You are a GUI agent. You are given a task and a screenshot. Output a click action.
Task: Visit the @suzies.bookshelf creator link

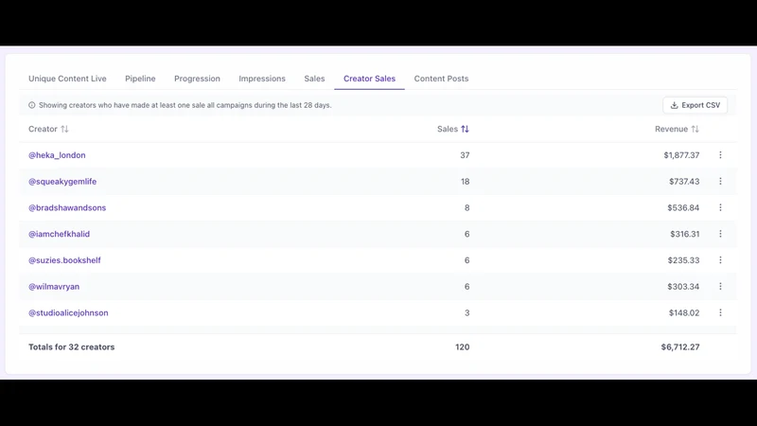[x=64, y=260]
